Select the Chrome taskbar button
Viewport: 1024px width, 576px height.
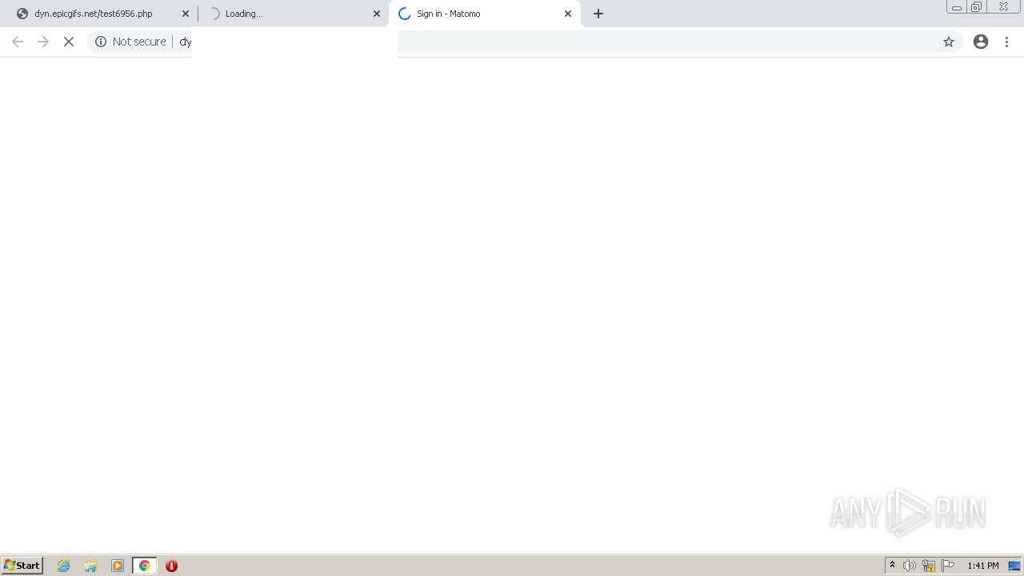click(145, 566)
